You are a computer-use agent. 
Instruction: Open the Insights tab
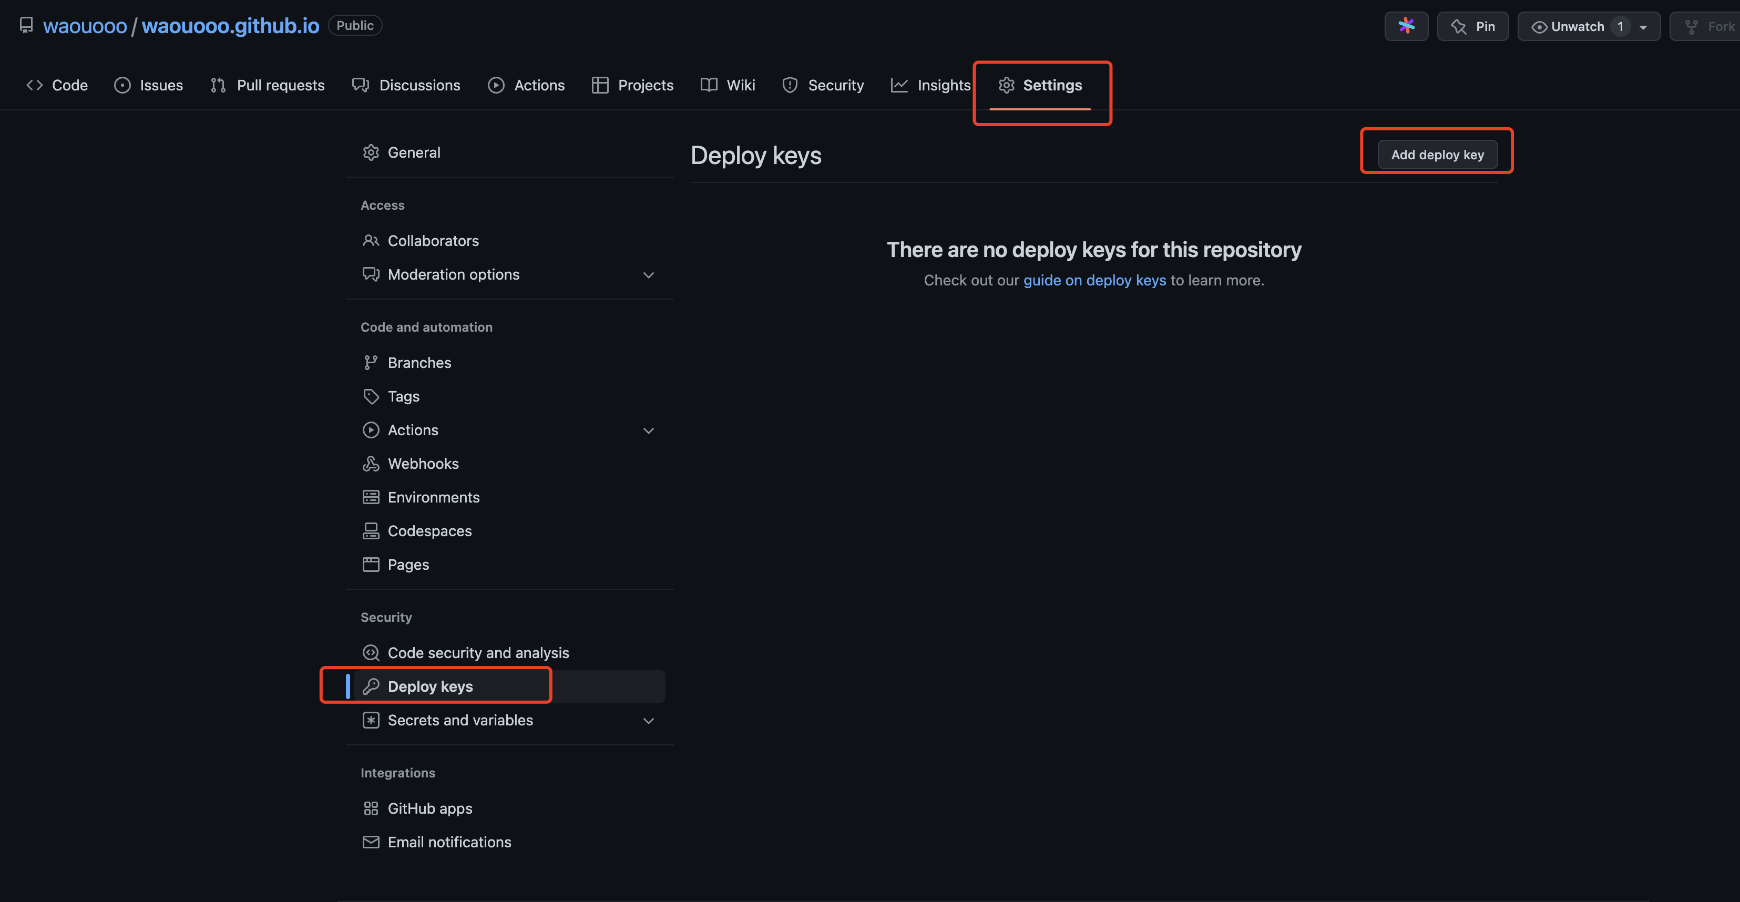[931, 85]
